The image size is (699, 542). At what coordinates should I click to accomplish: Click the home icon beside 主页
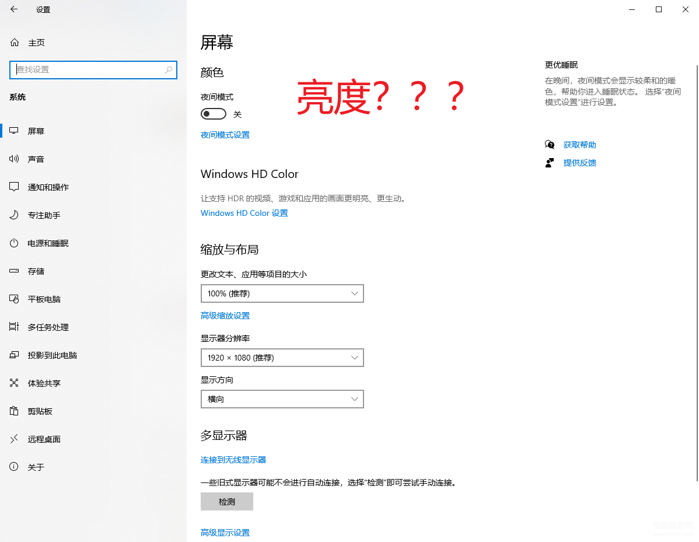tap(15, 43)
